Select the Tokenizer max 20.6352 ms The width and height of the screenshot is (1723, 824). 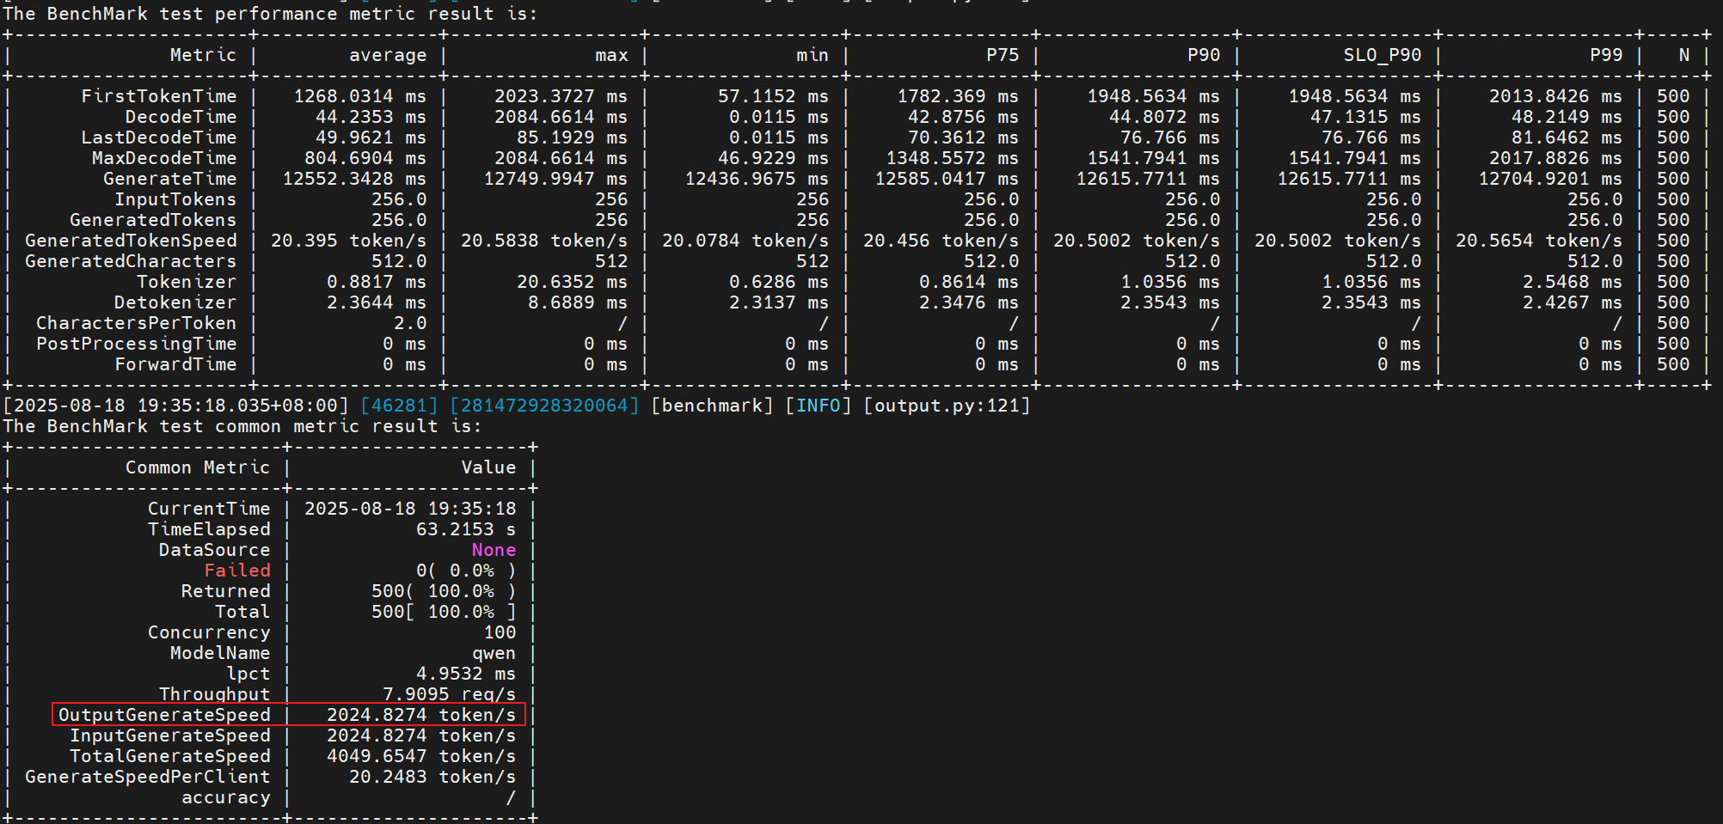573,282
